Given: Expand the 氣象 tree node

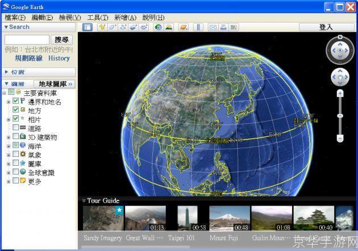Looking at the screenshot, I should point(9,155).
